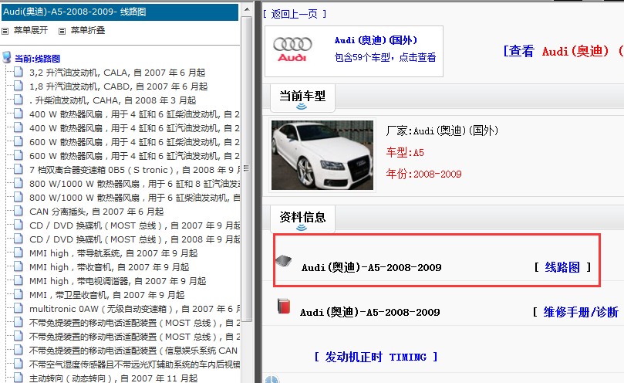Click document icon beside MMI high 带导航系统
624x383 pixels.
click(19, 253)
